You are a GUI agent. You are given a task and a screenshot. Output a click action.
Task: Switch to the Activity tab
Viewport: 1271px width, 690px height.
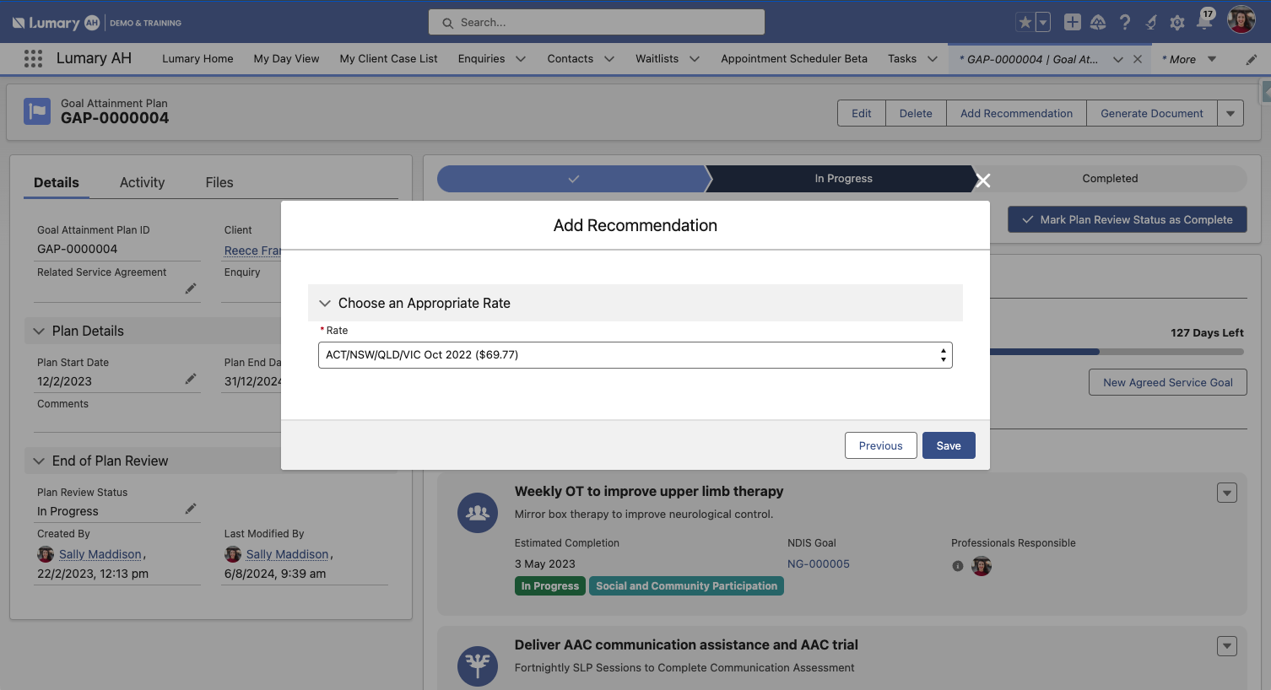pyautogui.click(x=142, y=182)
